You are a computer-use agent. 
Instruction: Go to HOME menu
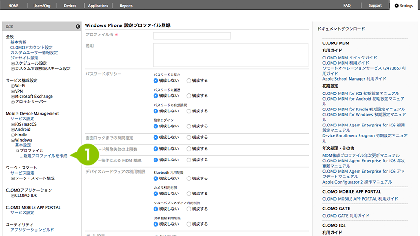[14, 6]
